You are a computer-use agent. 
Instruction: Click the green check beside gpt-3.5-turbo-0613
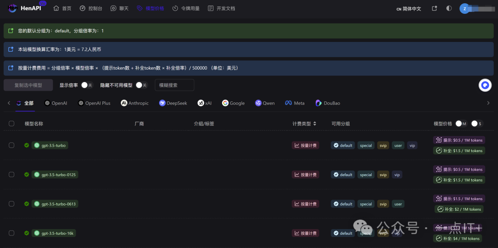pos(27,204)
